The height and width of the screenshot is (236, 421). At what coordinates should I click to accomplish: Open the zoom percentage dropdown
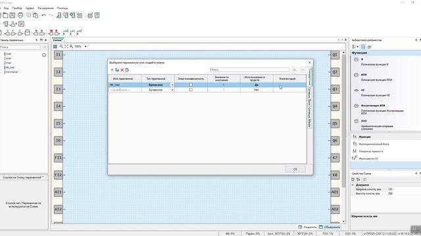coord(86,47)
